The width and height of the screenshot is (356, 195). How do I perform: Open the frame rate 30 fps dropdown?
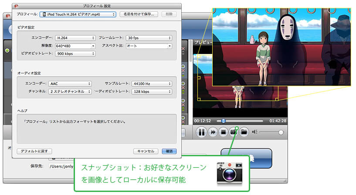[149, 38]
